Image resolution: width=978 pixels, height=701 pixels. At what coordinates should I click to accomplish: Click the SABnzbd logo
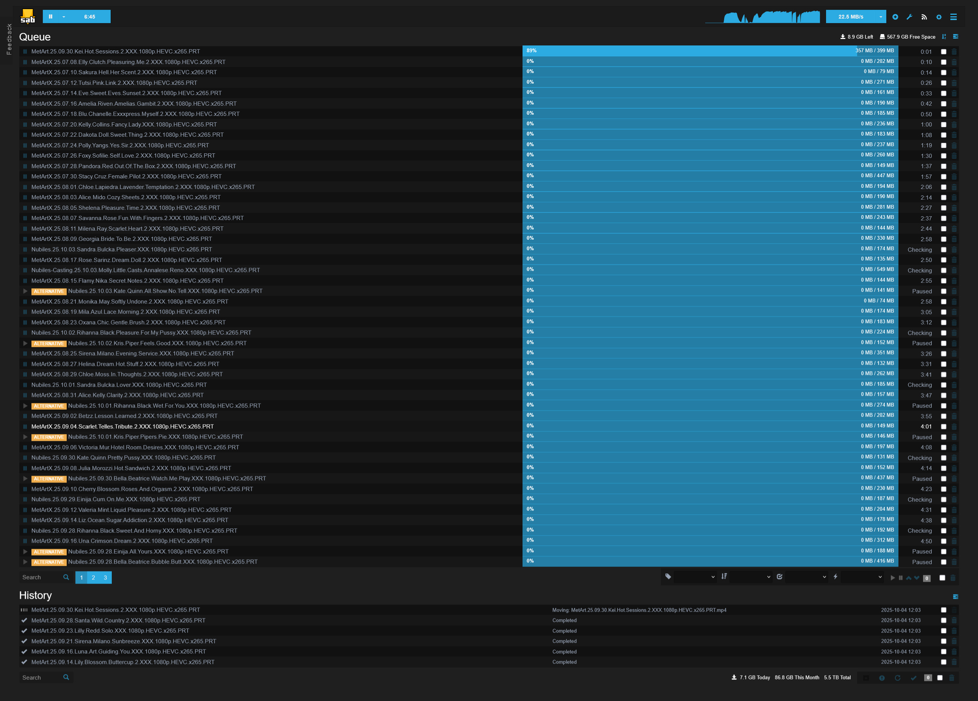(28, 16)
